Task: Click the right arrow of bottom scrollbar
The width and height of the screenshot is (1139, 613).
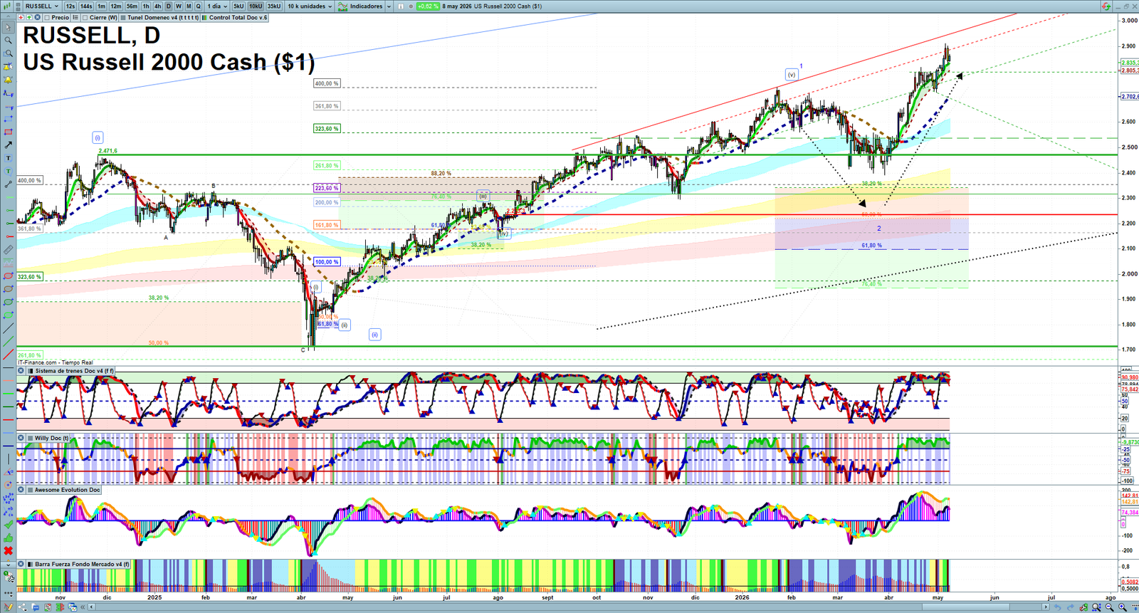Action: click(1046, 607)
